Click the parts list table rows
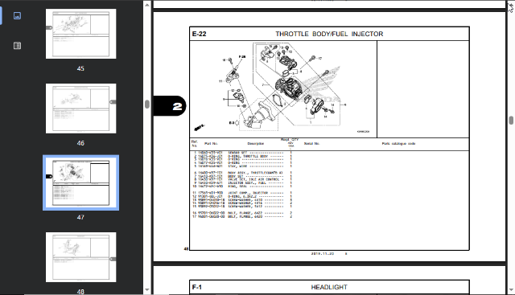 click(x=242, y=185)
